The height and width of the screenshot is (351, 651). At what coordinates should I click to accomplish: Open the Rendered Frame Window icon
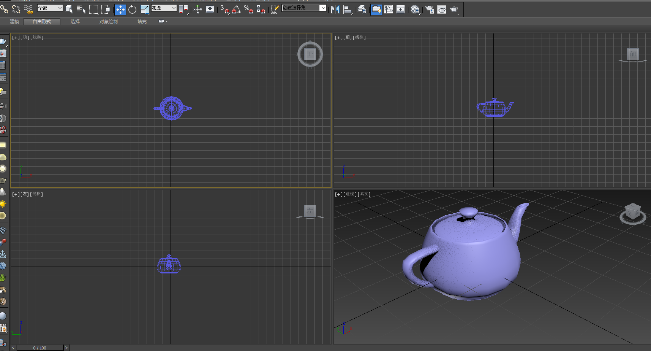(x=442, y=10)
